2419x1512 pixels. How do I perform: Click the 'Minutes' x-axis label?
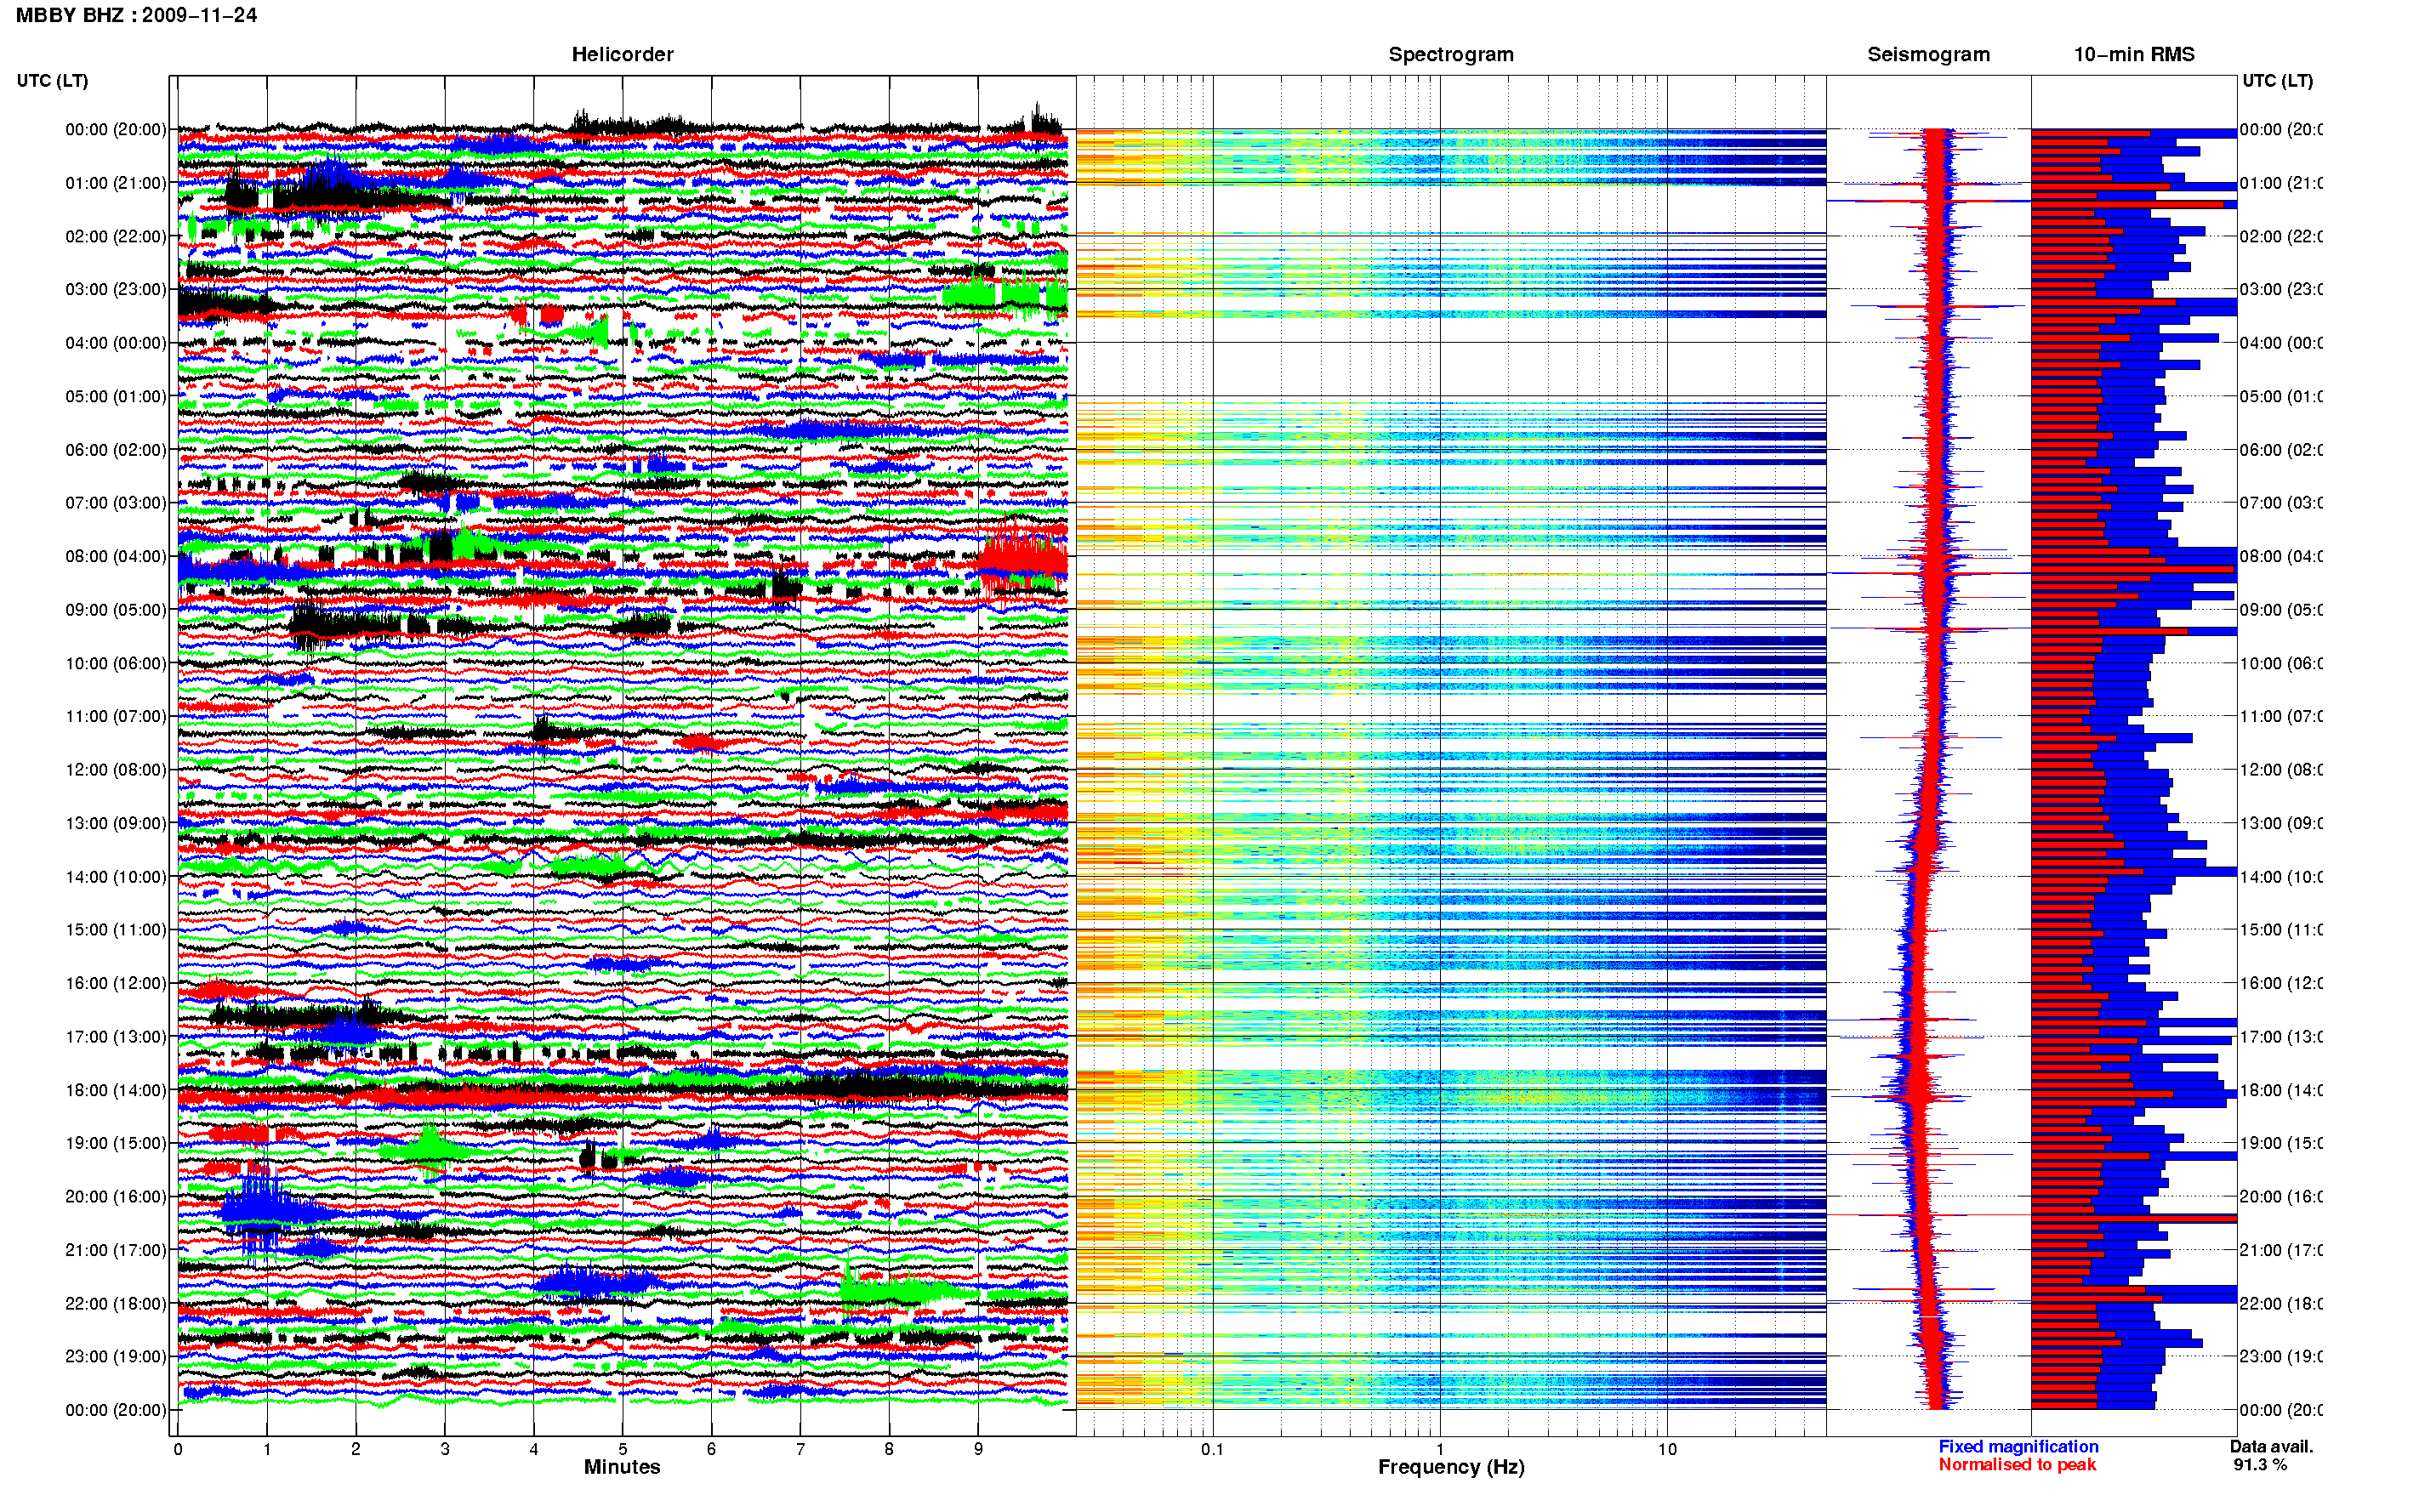622,1467
